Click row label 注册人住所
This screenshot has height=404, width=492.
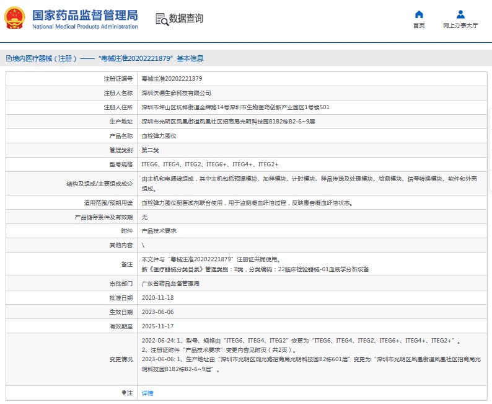pos(118,107)
